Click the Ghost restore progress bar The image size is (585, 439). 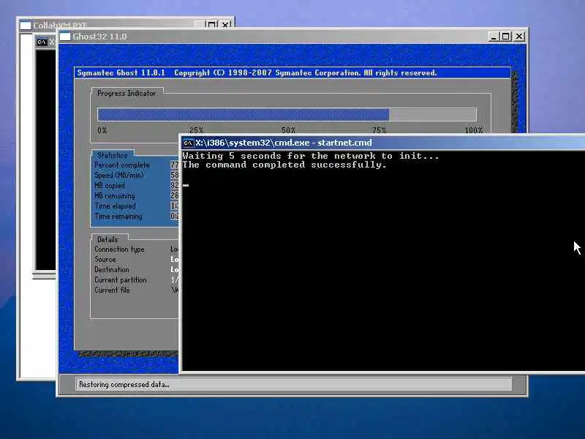pos(287,115)
